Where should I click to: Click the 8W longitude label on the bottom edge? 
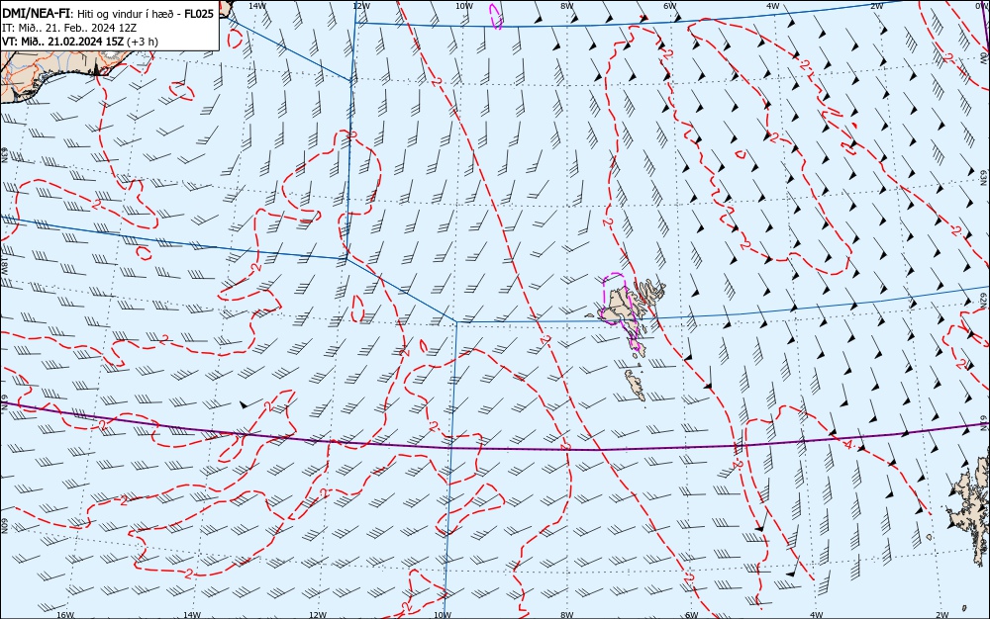pyautogui.click(x=567, y=615)
